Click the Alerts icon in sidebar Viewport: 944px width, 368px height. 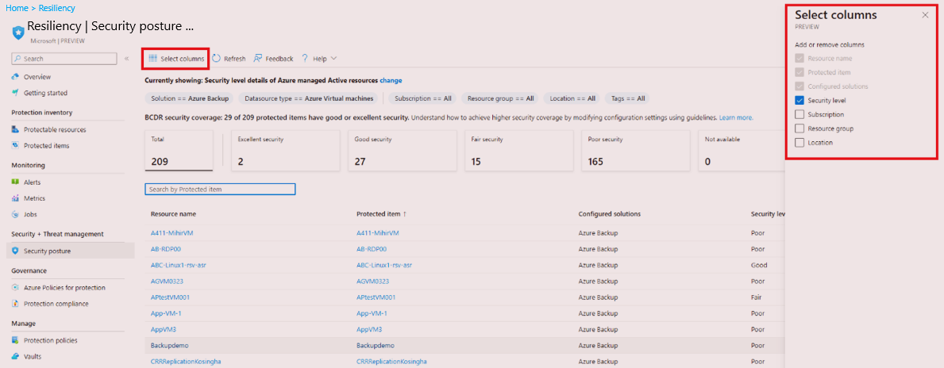(16, 182)
